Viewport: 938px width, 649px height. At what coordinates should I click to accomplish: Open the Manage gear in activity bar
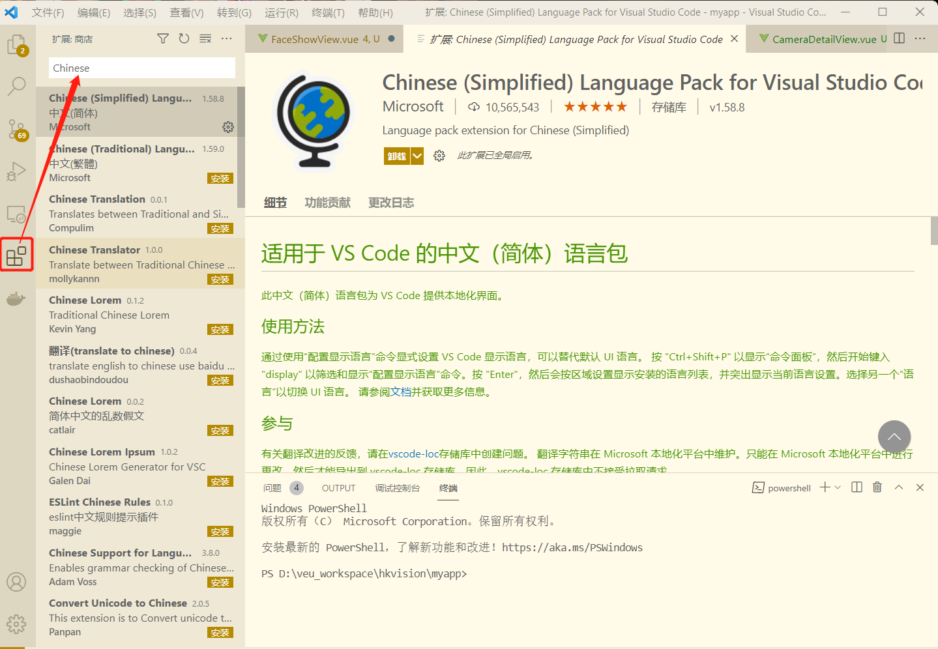(x=17, y=624)
